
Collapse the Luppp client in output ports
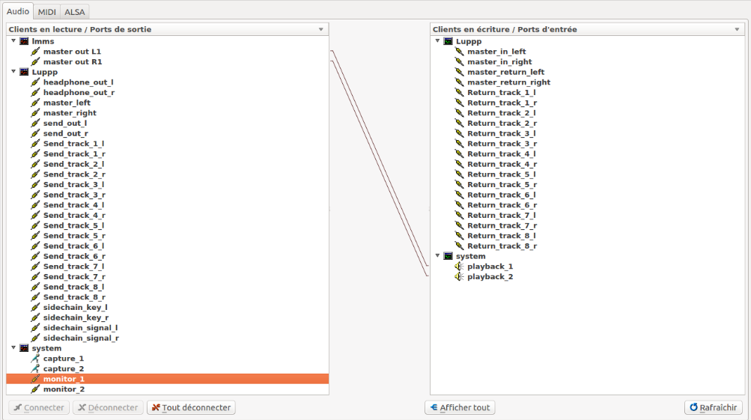tap(13, 72)
